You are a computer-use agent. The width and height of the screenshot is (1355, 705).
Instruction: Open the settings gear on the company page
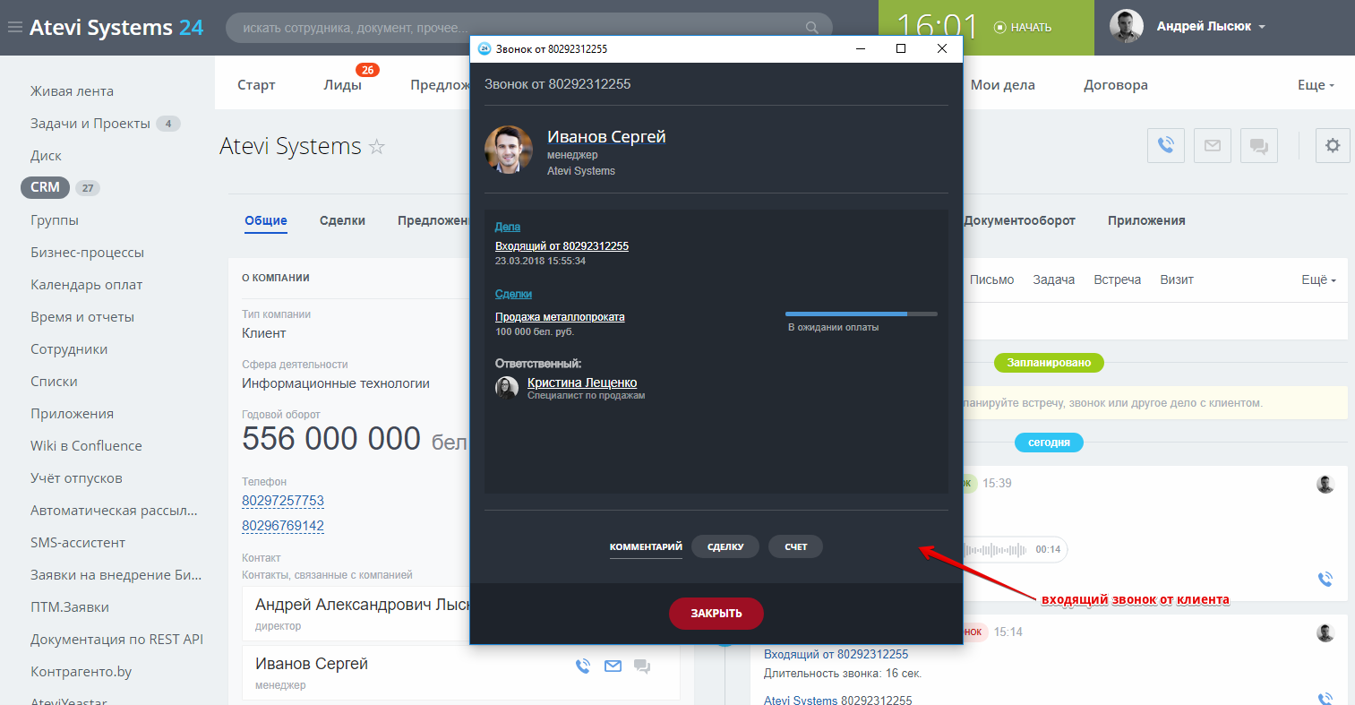[x=1333, y=145]
